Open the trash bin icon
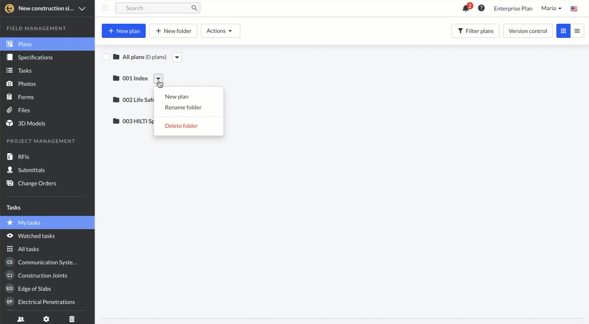Viewport: 589px width, 324px height. click(x=72, y=319)
